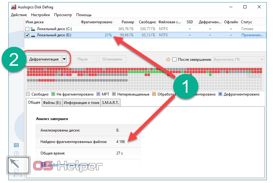Image resolution: width=276 pixels, height=183 pixels.
Task: Click the SSD column header
Action: (189, 22)
